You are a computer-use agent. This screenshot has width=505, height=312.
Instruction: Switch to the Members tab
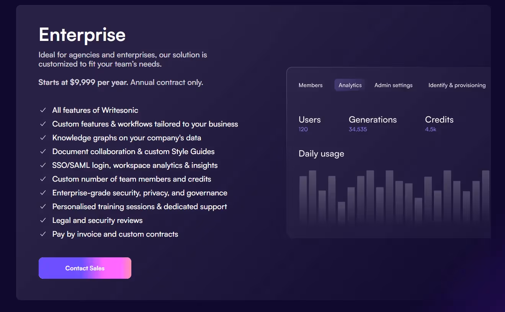[311, 85]
